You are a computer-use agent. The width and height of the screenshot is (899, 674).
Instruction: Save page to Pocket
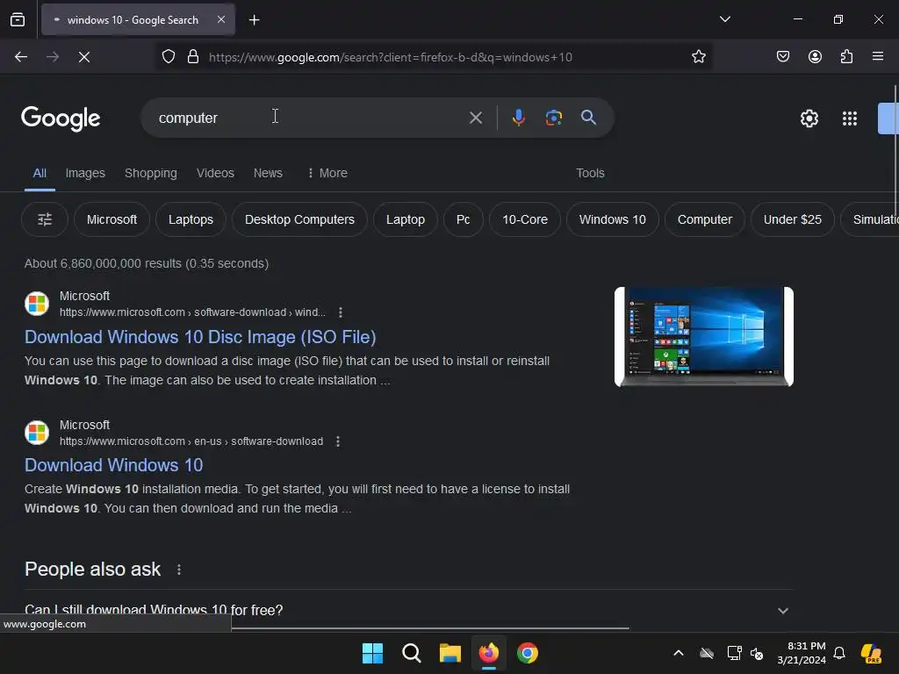pos(782,57)
